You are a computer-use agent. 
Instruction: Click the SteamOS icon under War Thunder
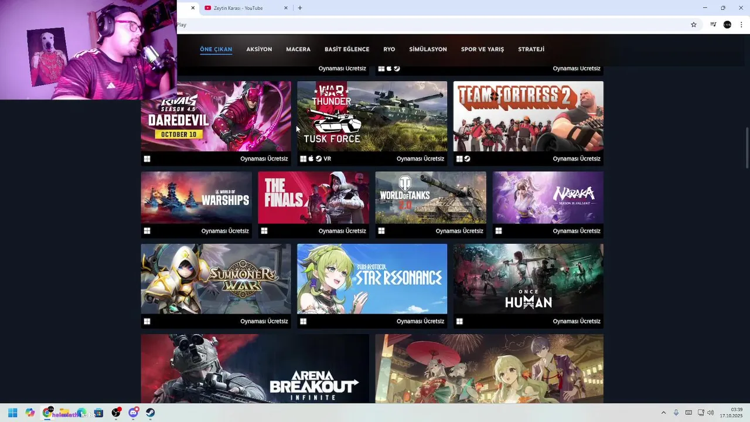click(x=319, y=159)
